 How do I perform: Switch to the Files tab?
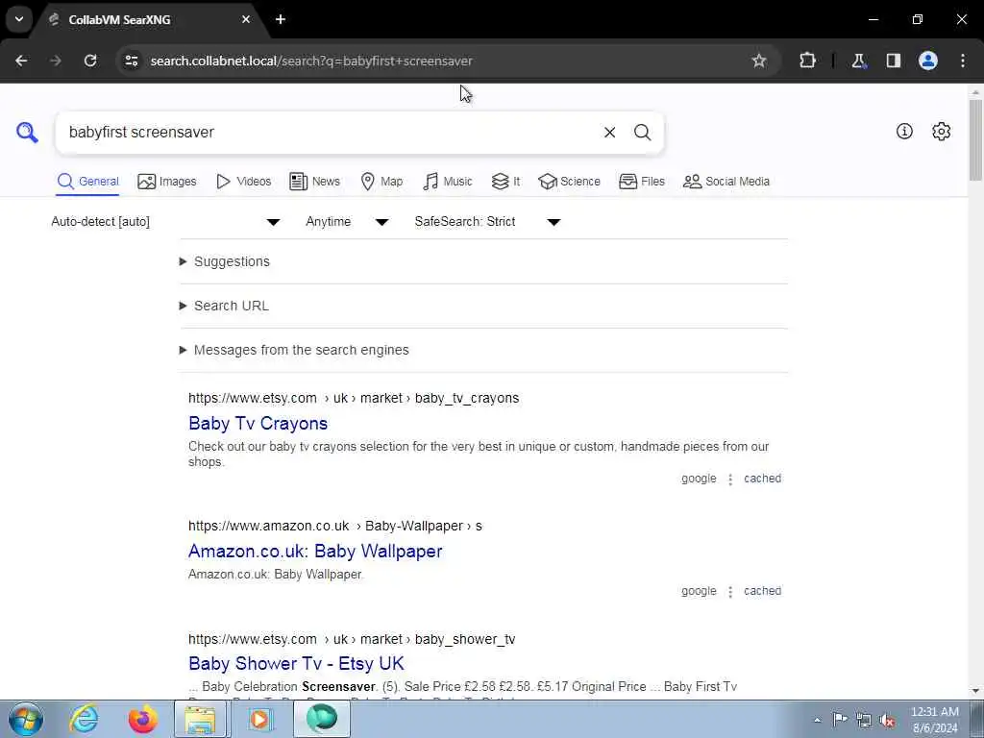click(x=641, y=182)
